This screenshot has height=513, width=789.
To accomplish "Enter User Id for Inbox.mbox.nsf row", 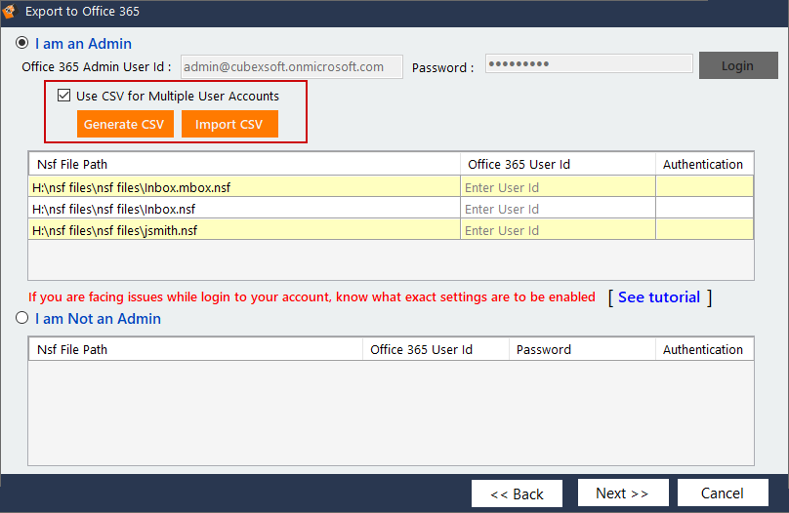I will [x=557, y=187].
